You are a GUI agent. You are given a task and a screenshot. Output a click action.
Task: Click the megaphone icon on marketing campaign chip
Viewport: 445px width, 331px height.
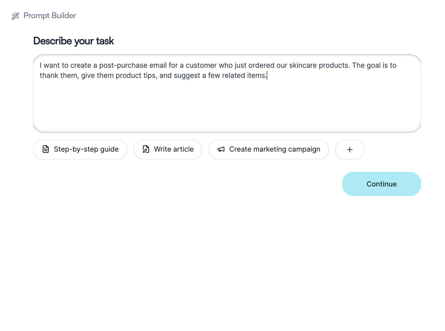coord(221,149)
